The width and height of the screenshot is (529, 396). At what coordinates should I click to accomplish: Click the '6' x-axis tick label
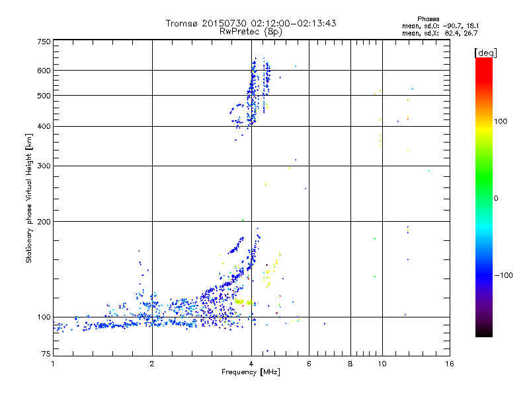pyautogui.click(x=309, y=364)
